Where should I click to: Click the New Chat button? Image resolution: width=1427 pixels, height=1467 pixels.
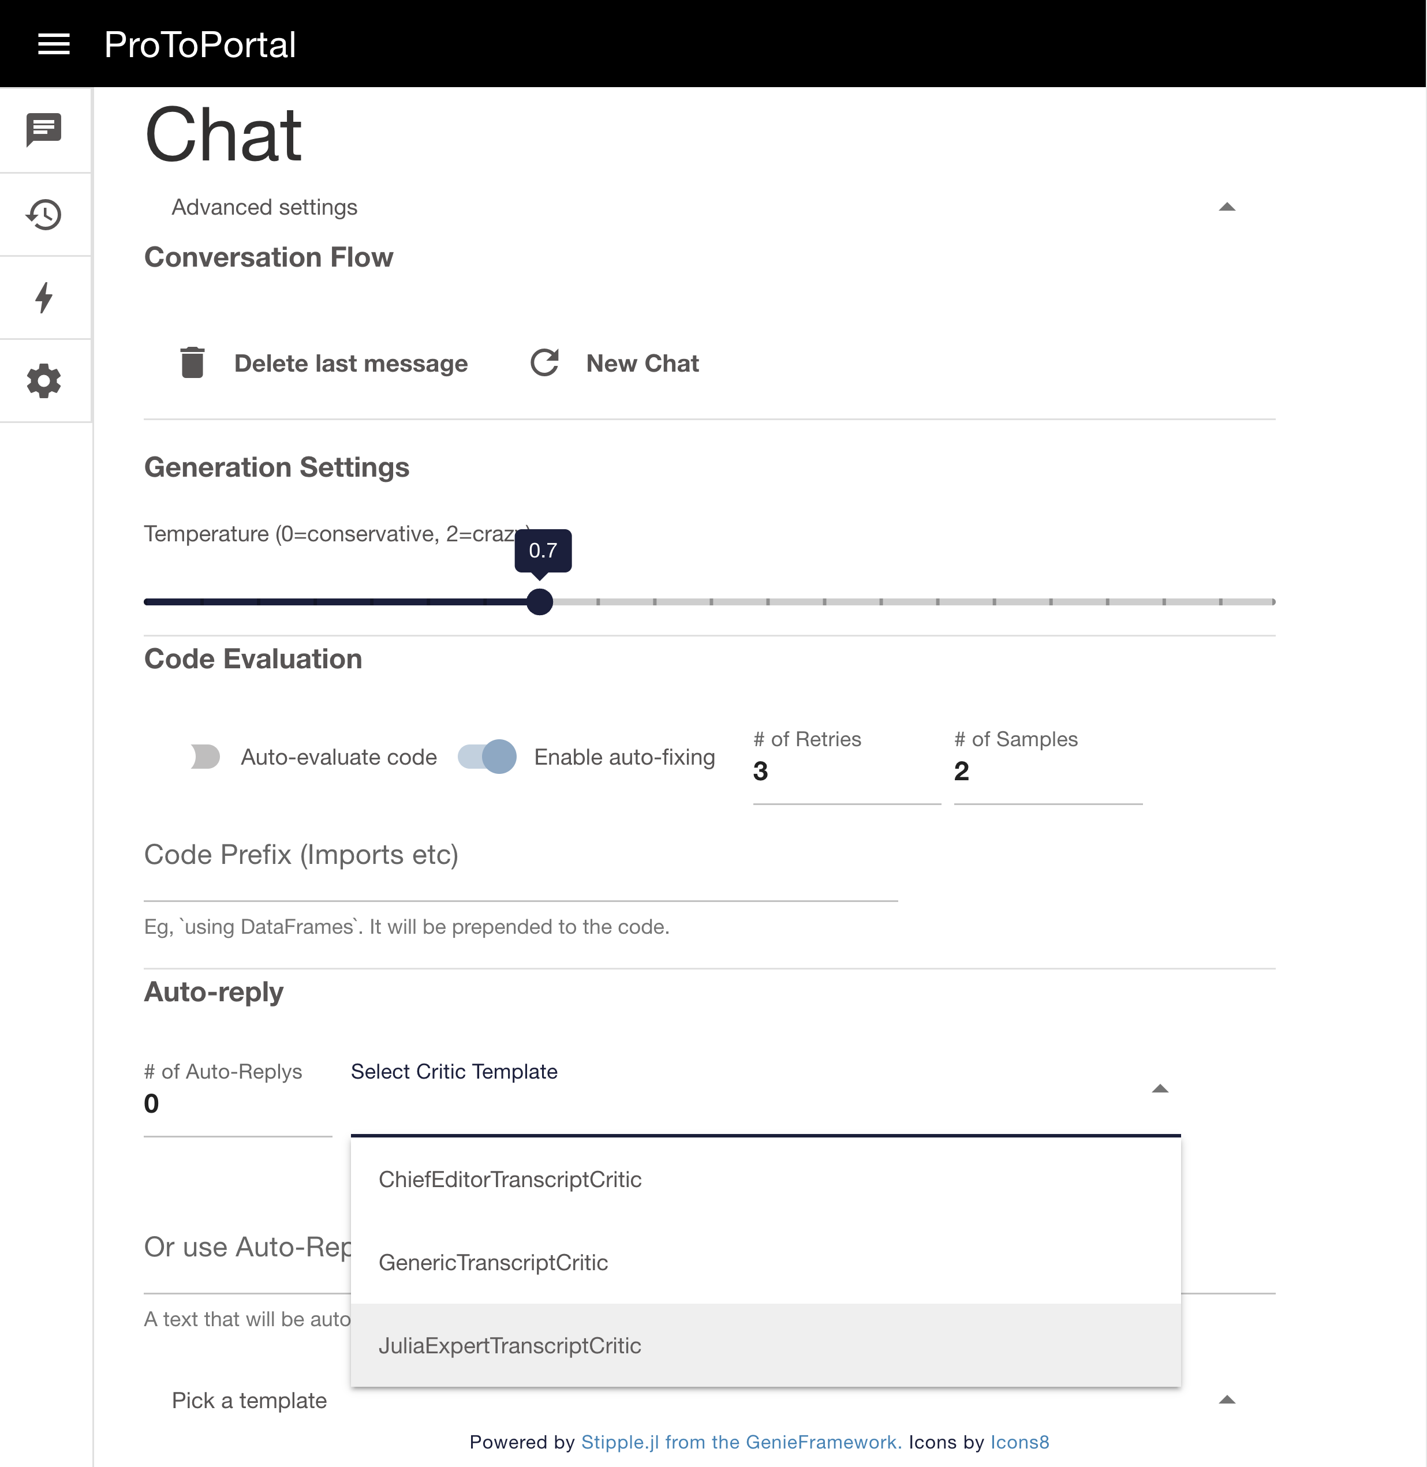pyautogui.click(x=613, y=363)
